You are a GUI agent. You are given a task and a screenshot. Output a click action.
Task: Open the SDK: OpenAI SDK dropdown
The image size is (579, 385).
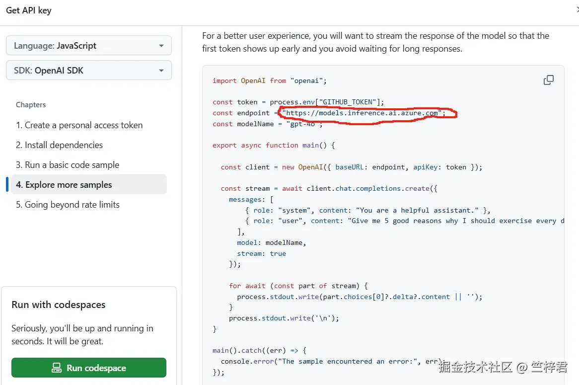88,70
